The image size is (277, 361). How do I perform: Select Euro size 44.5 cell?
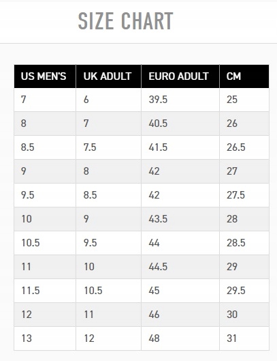tap(180, 267)
